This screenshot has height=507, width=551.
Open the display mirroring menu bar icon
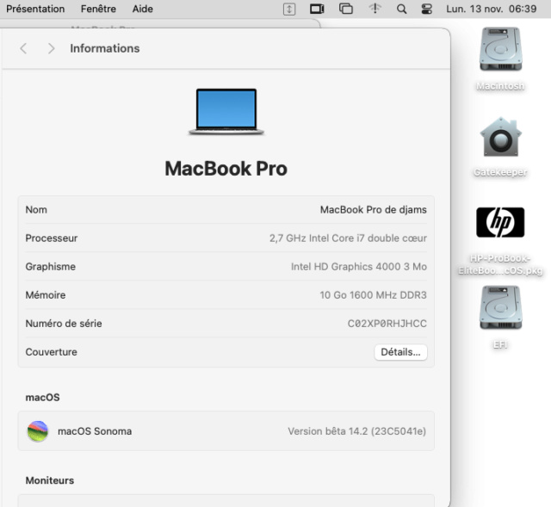(317, 9)
